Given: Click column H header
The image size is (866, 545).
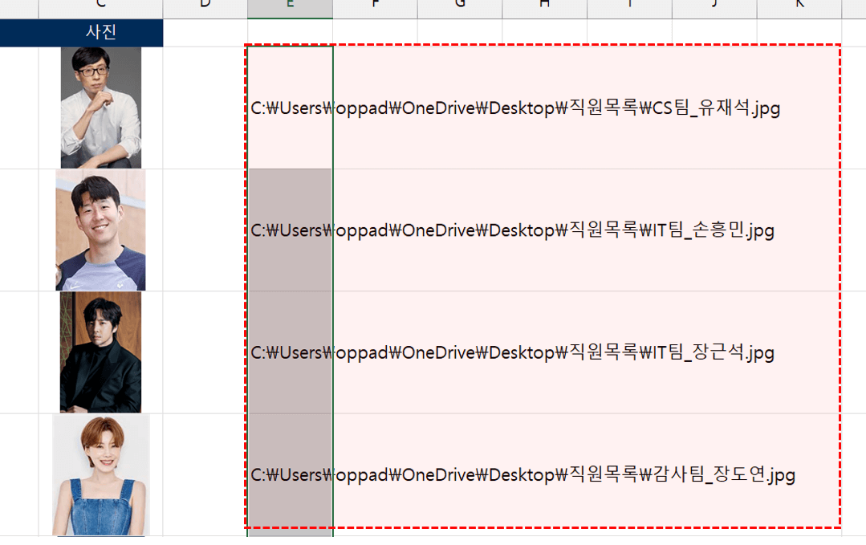Looking at the screenshot, I should (544, 6).
